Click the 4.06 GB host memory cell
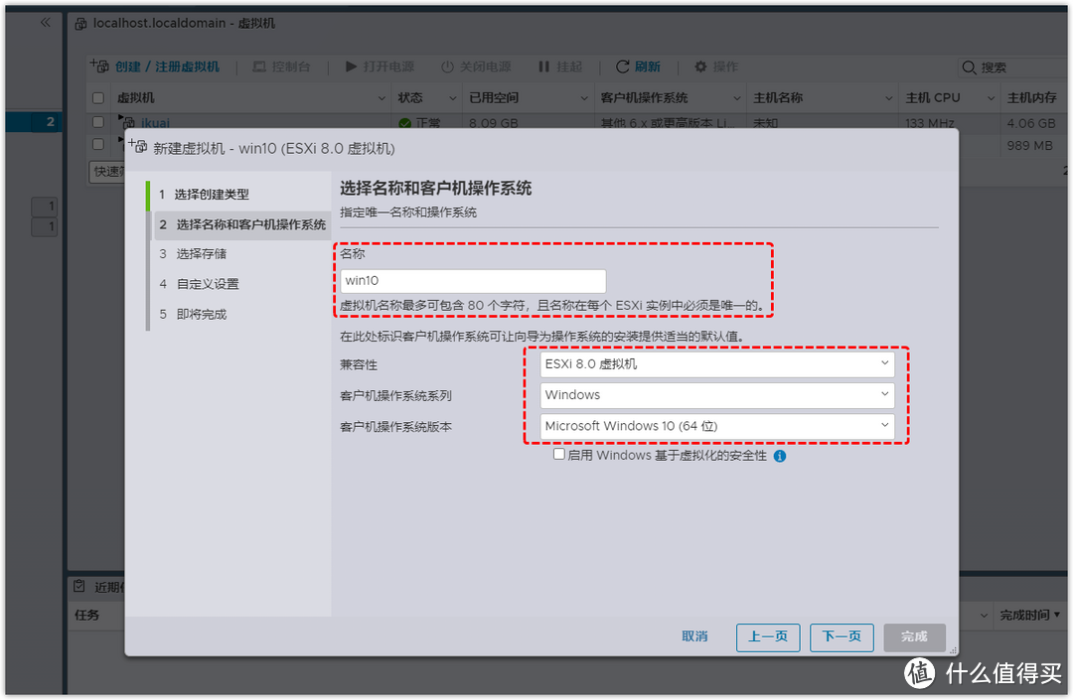 click(1030, 123)
